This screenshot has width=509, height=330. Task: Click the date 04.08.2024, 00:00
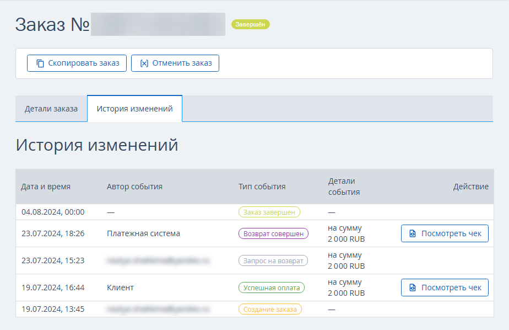(x=53, y=212)
